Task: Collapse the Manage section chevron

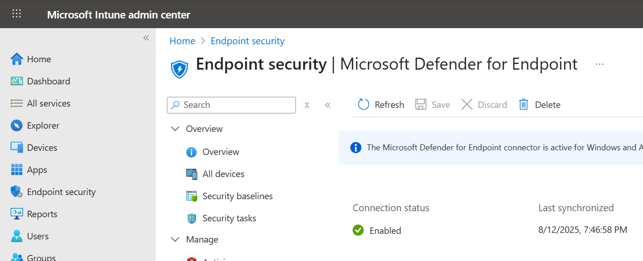Action: pos(175,239)
